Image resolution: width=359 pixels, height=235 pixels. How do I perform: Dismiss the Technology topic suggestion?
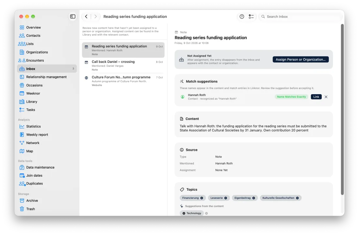click(x=207, y=213)
